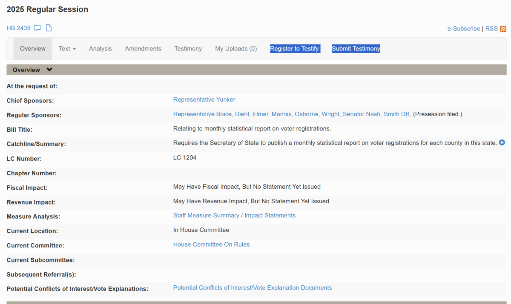Image resolution: width=511 pixels, height=304 pixels.
Task: Visit the House Committee On Rules link
Action: [211, 244]
